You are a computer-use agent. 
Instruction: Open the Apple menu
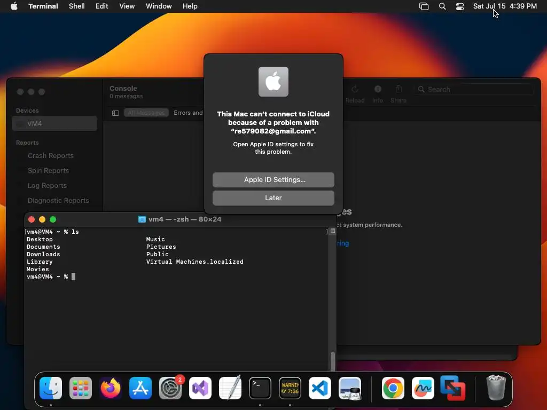(14, 6)
